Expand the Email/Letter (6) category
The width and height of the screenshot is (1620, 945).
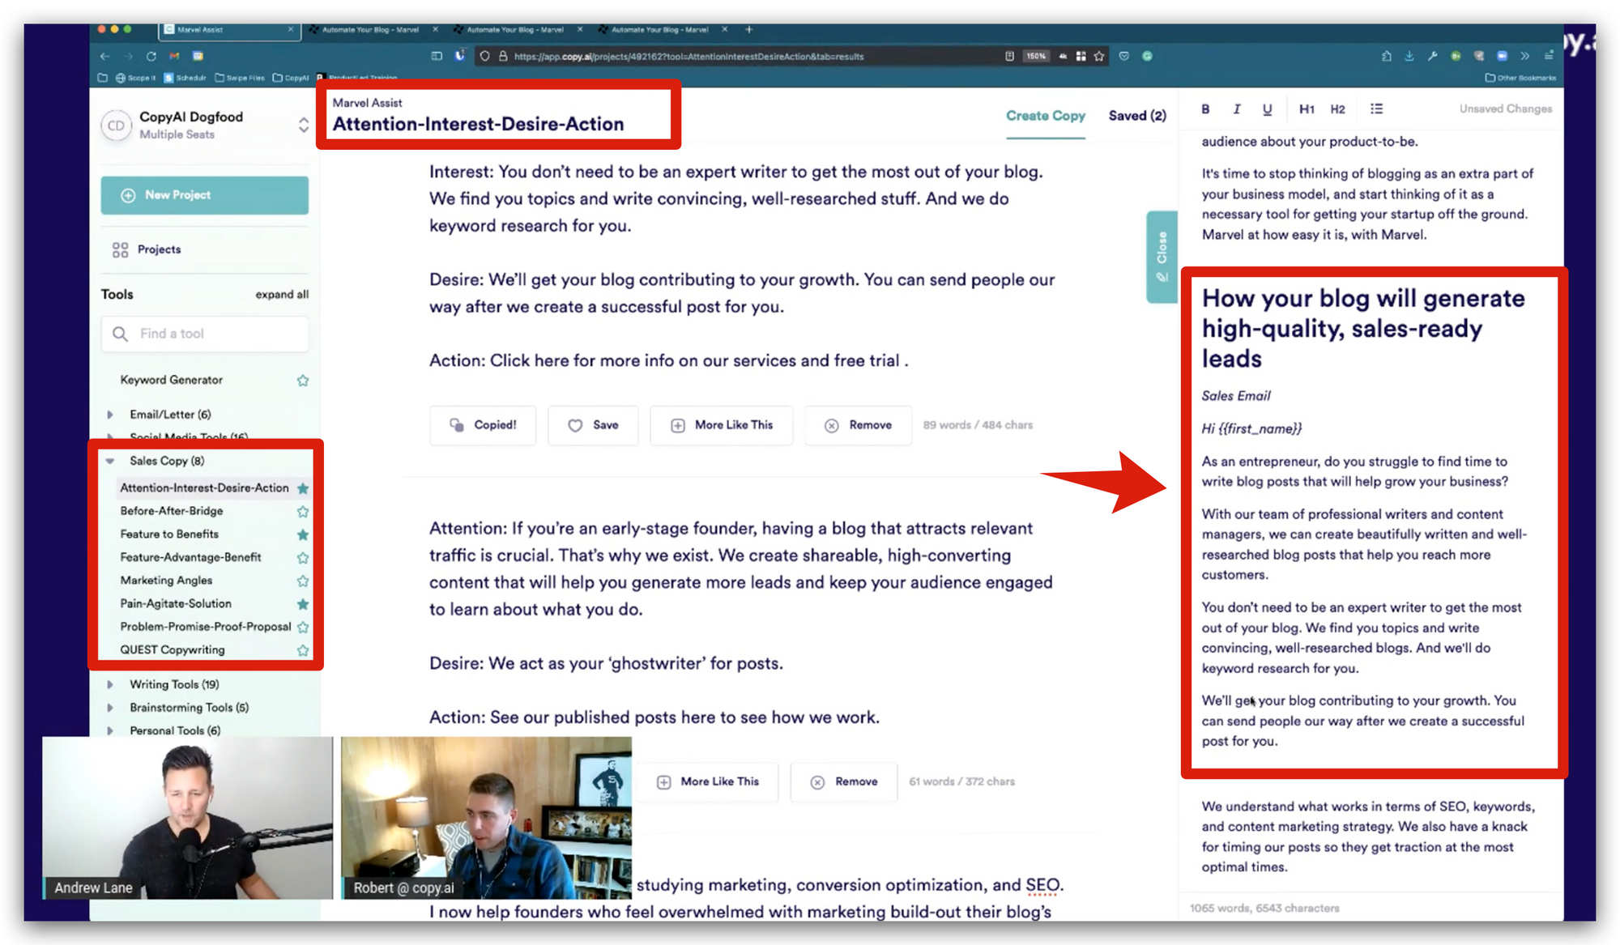point(110,415)
